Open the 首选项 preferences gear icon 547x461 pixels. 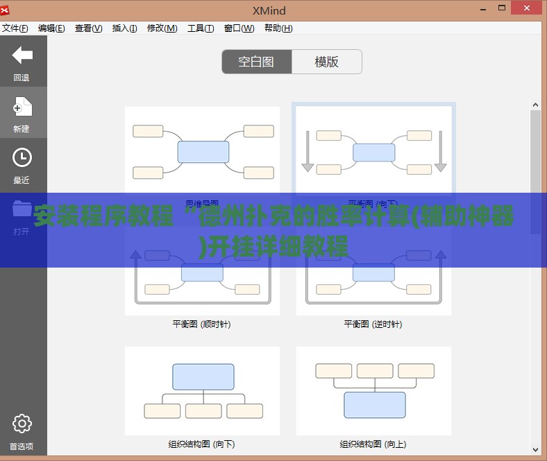22,424
